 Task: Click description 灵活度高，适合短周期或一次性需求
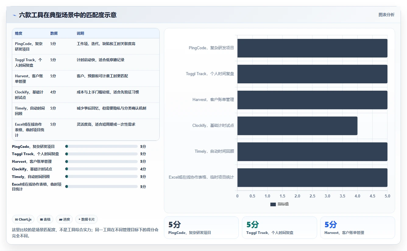tap(106, 124)
